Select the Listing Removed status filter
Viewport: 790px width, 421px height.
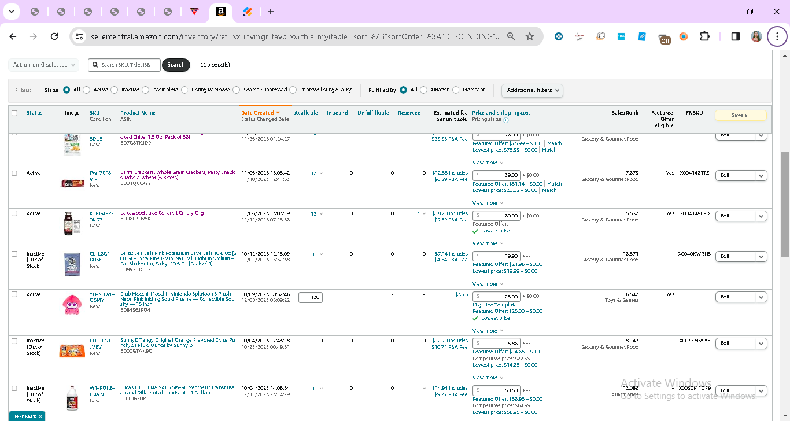[x=184, y=90]
